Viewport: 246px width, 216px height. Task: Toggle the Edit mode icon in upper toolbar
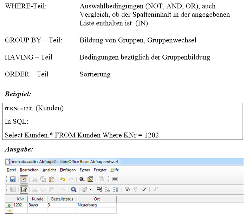[24, 179]
